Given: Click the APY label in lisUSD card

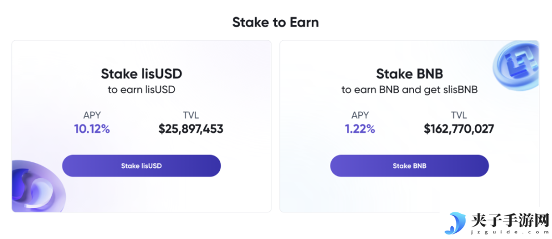Looking at the screenshot, I should (x=92, y=115).
